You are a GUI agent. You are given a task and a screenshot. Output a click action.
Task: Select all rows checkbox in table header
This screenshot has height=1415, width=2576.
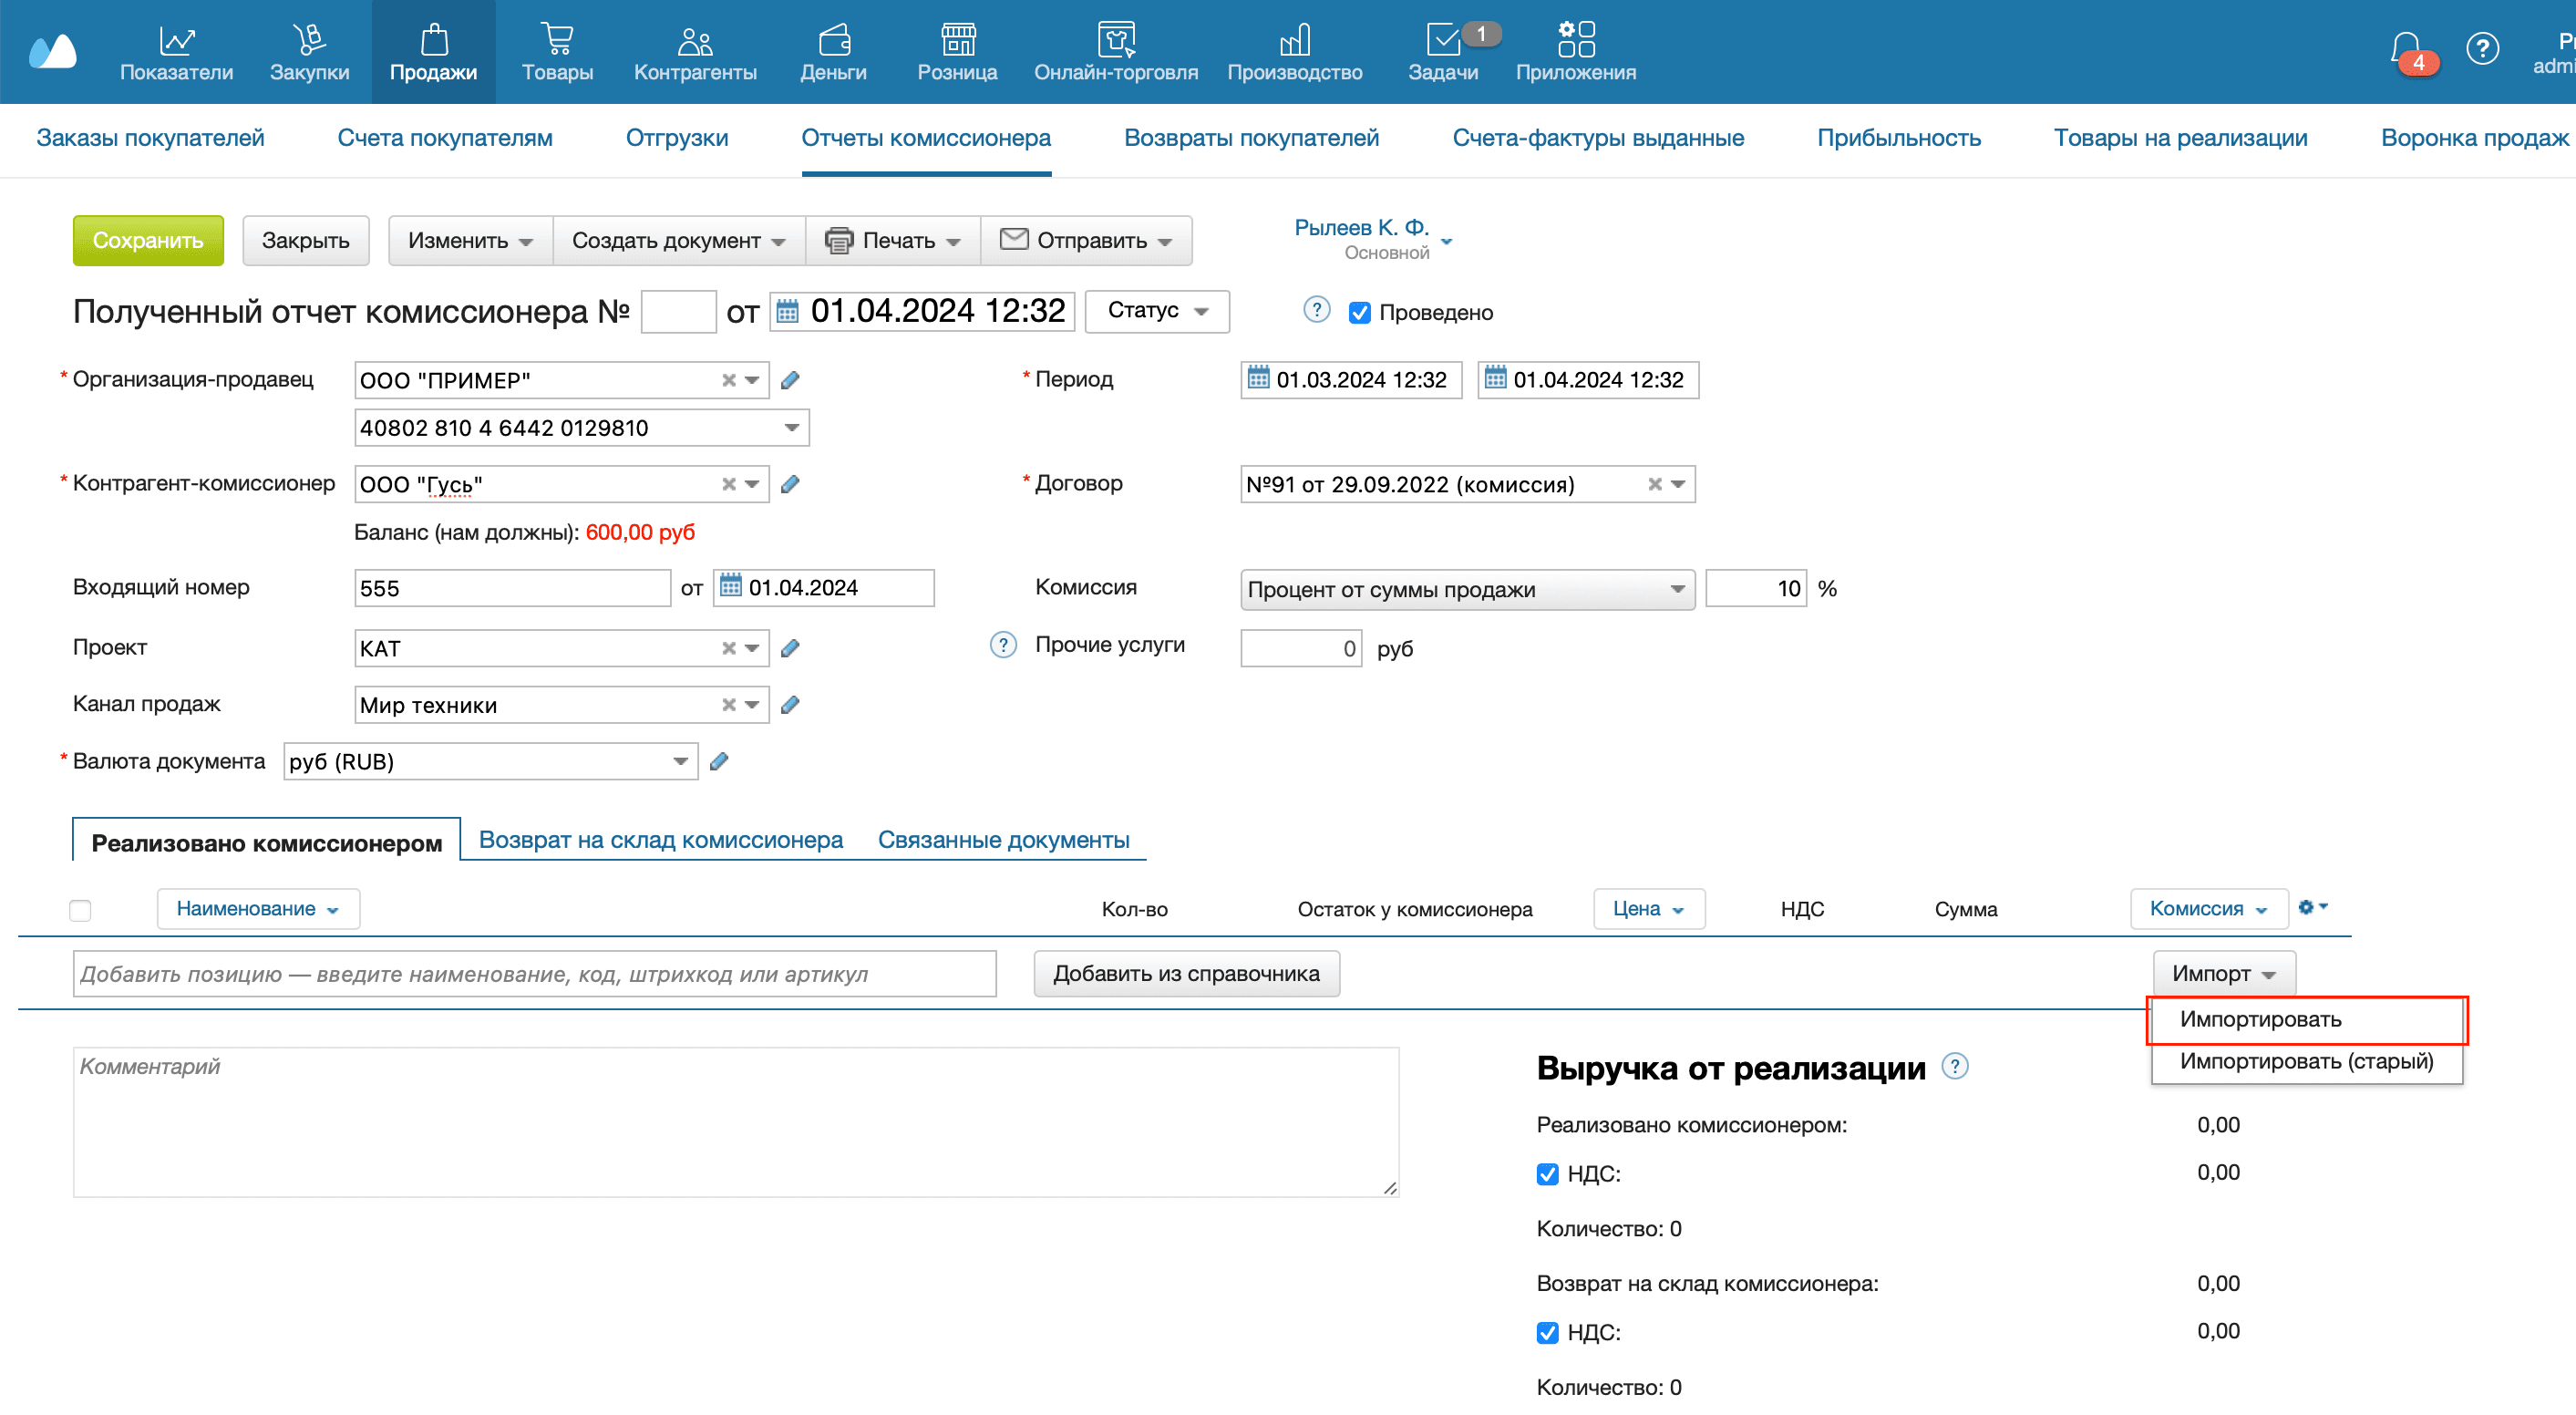[80, 910]
